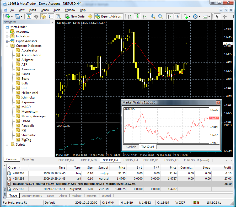
Task: Switch to the Symbols tab in Market Watch
Action: click(x=131, y=147)
